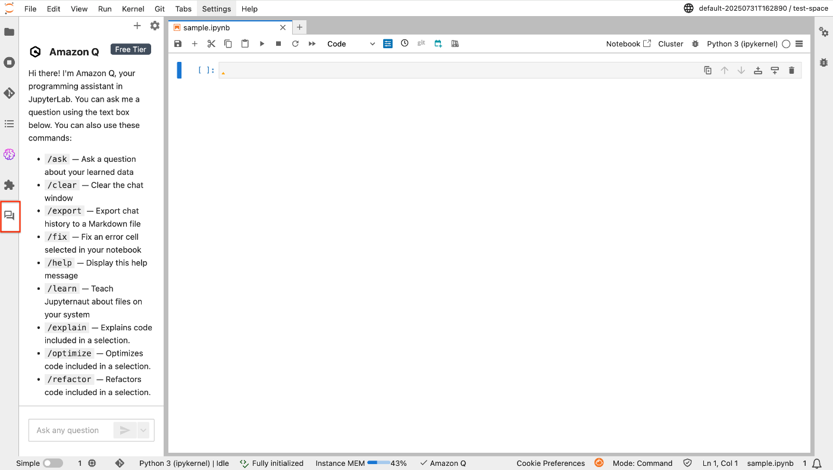Open the Run menu

[105, 9]
